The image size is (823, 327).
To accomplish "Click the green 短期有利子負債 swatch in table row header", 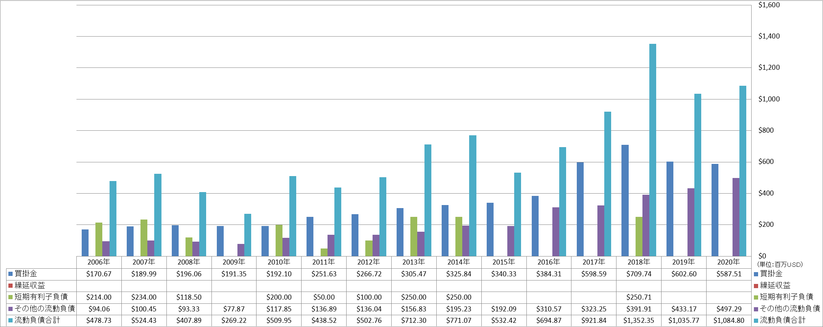I will coord(11,297).
